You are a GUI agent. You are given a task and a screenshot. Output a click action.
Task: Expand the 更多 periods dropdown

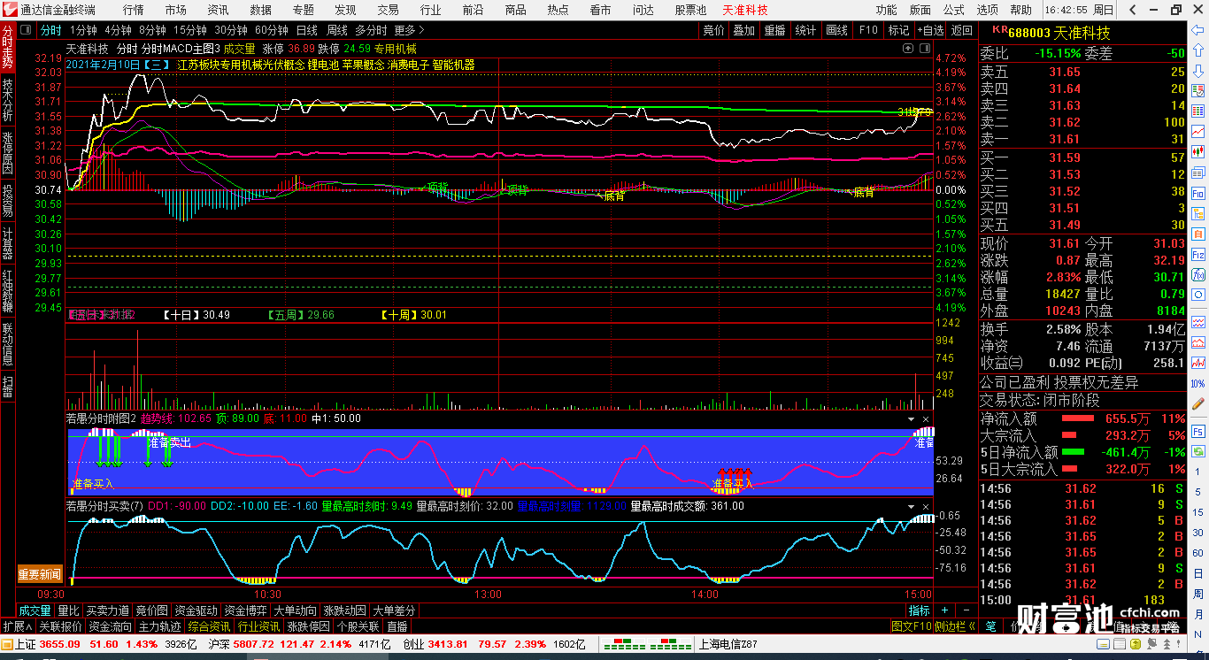tap(410, 30)
